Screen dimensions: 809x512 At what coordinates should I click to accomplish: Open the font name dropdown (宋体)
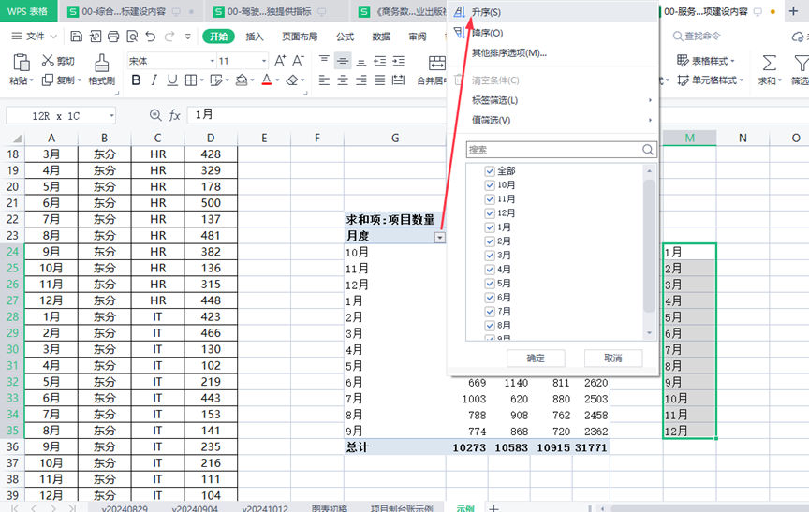(212, 61)
